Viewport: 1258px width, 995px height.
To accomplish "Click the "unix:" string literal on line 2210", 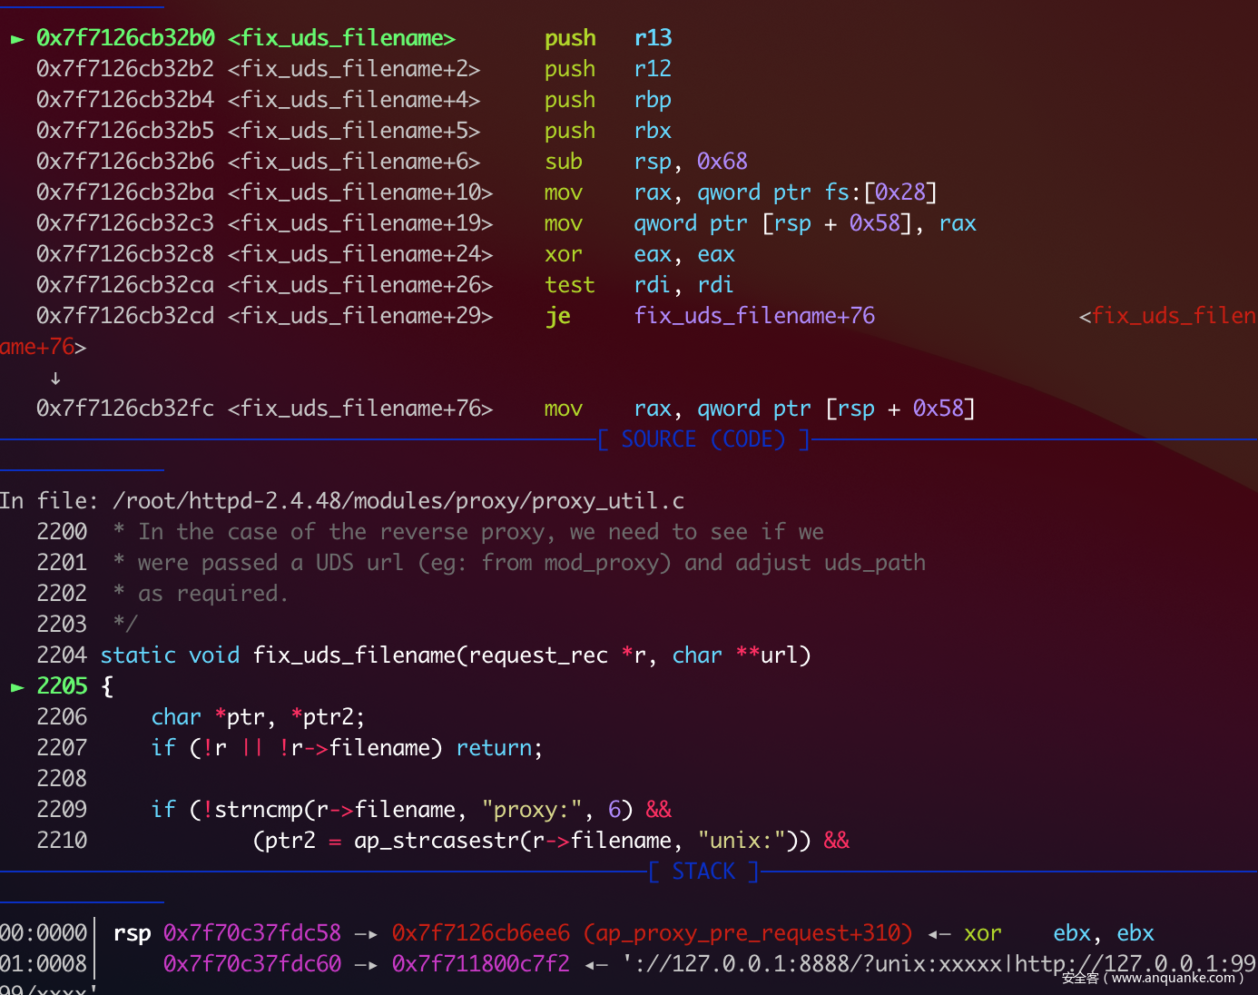I will 742,841.
